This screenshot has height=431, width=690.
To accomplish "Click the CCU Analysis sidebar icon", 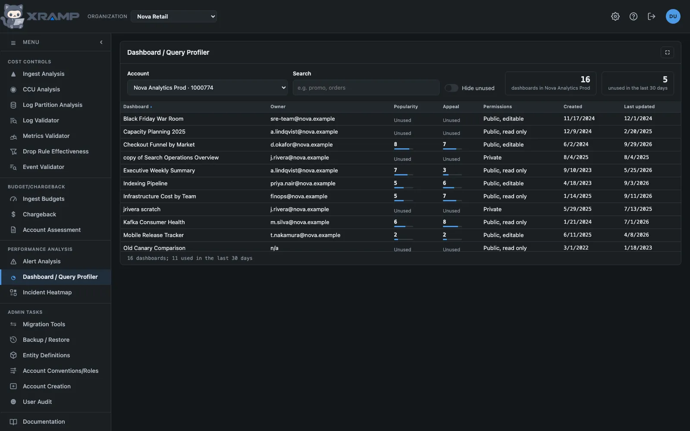I will (x=13, y=90).
